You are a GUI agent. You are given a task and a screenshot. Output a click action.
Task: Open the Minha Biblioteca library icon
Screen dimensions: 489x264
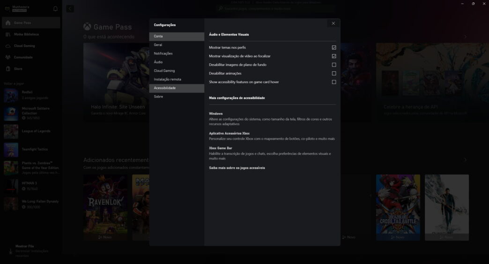8,34
